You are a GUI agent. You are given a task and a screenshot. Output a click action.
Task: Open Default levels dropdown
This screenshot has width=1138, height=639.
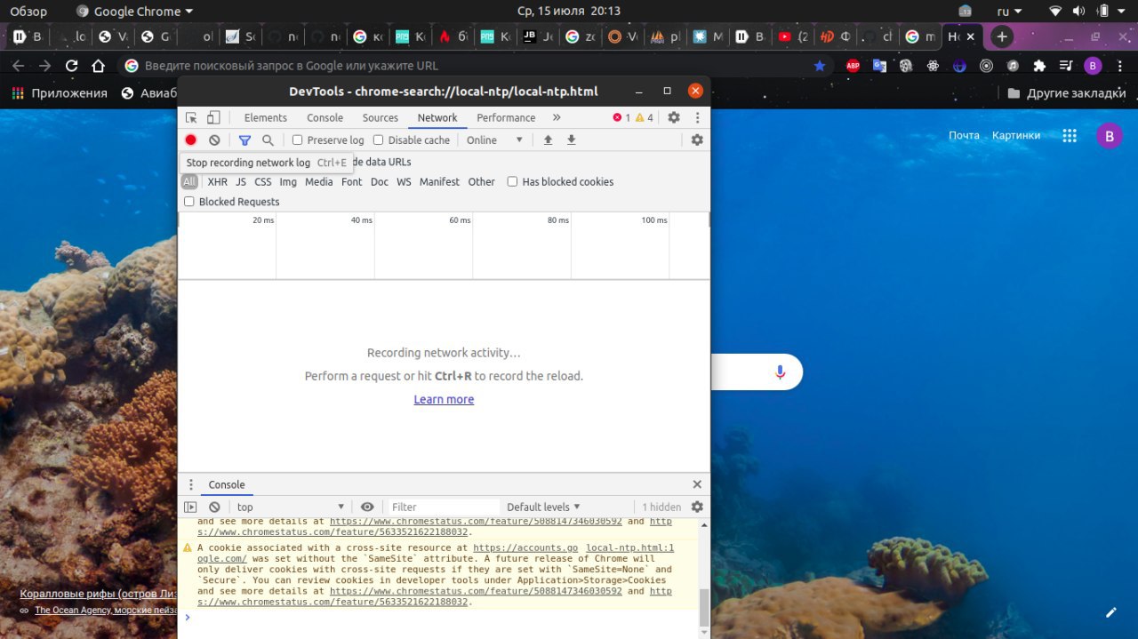(x=543, y=507)
